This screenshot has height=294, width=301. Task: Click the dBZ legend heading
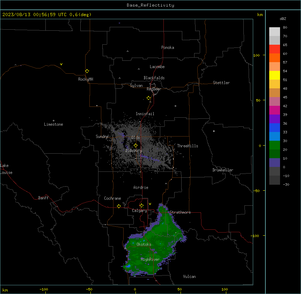[283, 19]
